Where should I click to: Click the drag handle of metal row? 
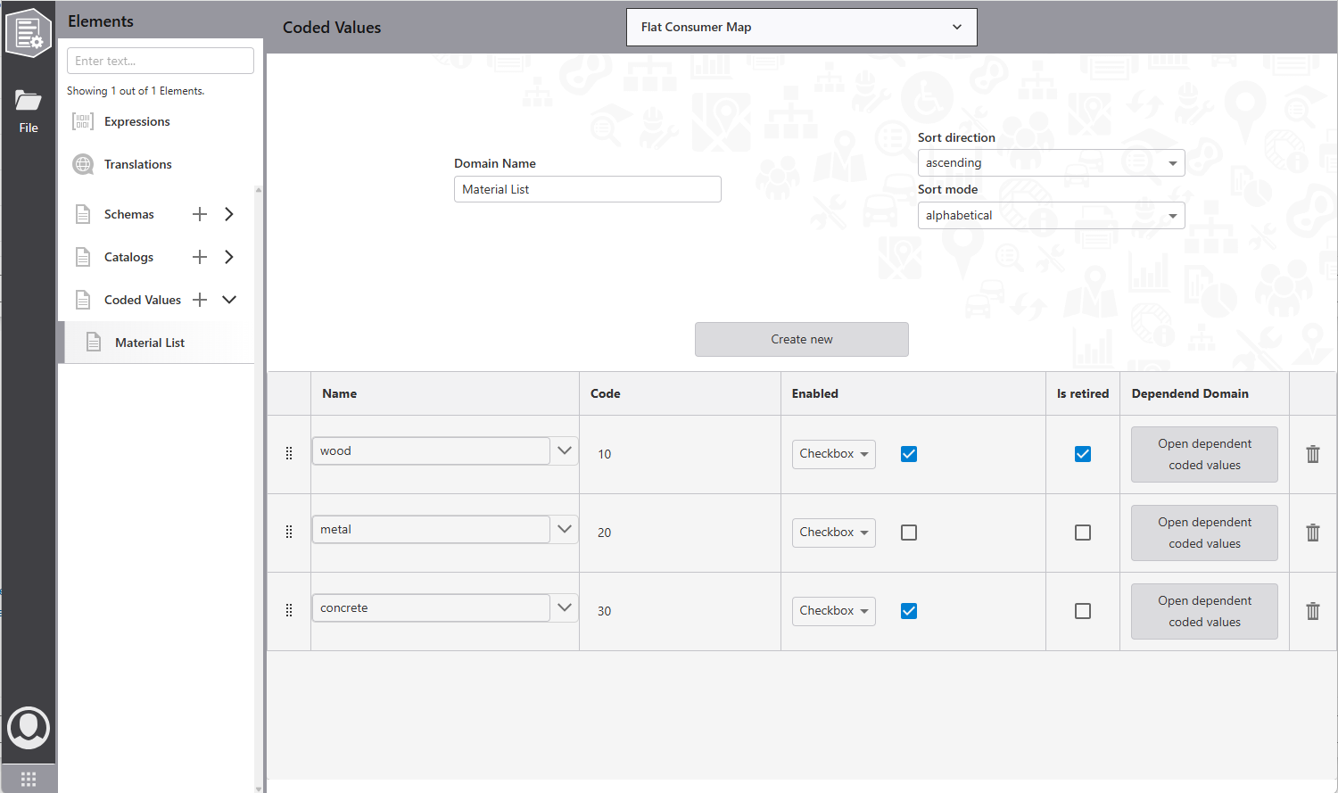[289, 533]
